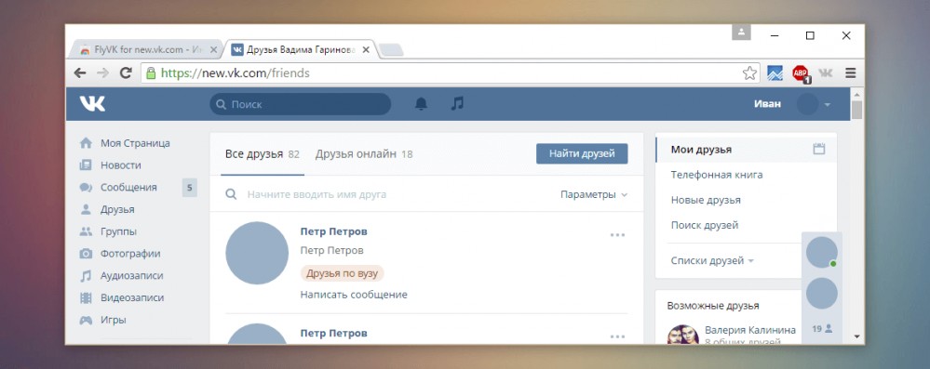Click Возможные друзья heading
The height and width of the screenshot is (369, 930).
pos(713,306)
